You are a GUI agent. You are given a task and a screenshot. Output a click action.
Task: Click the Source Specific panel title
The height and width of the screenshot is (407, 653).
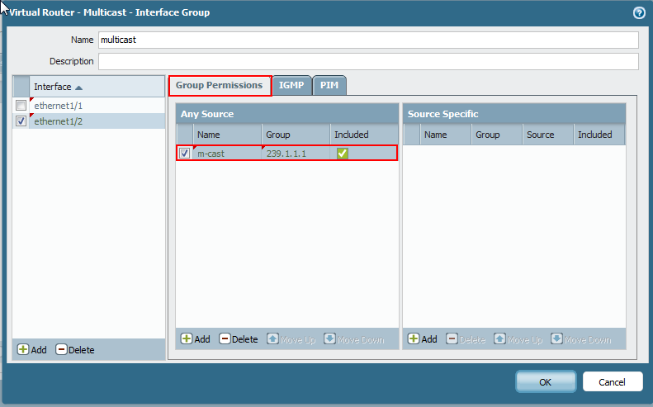442,114
